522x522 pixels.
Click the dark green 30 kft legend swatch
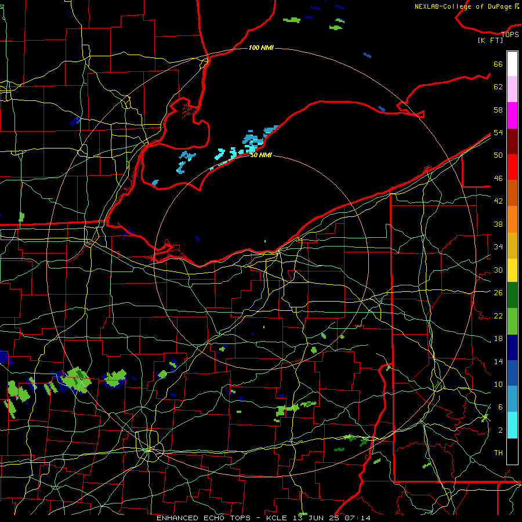point(512,295)
